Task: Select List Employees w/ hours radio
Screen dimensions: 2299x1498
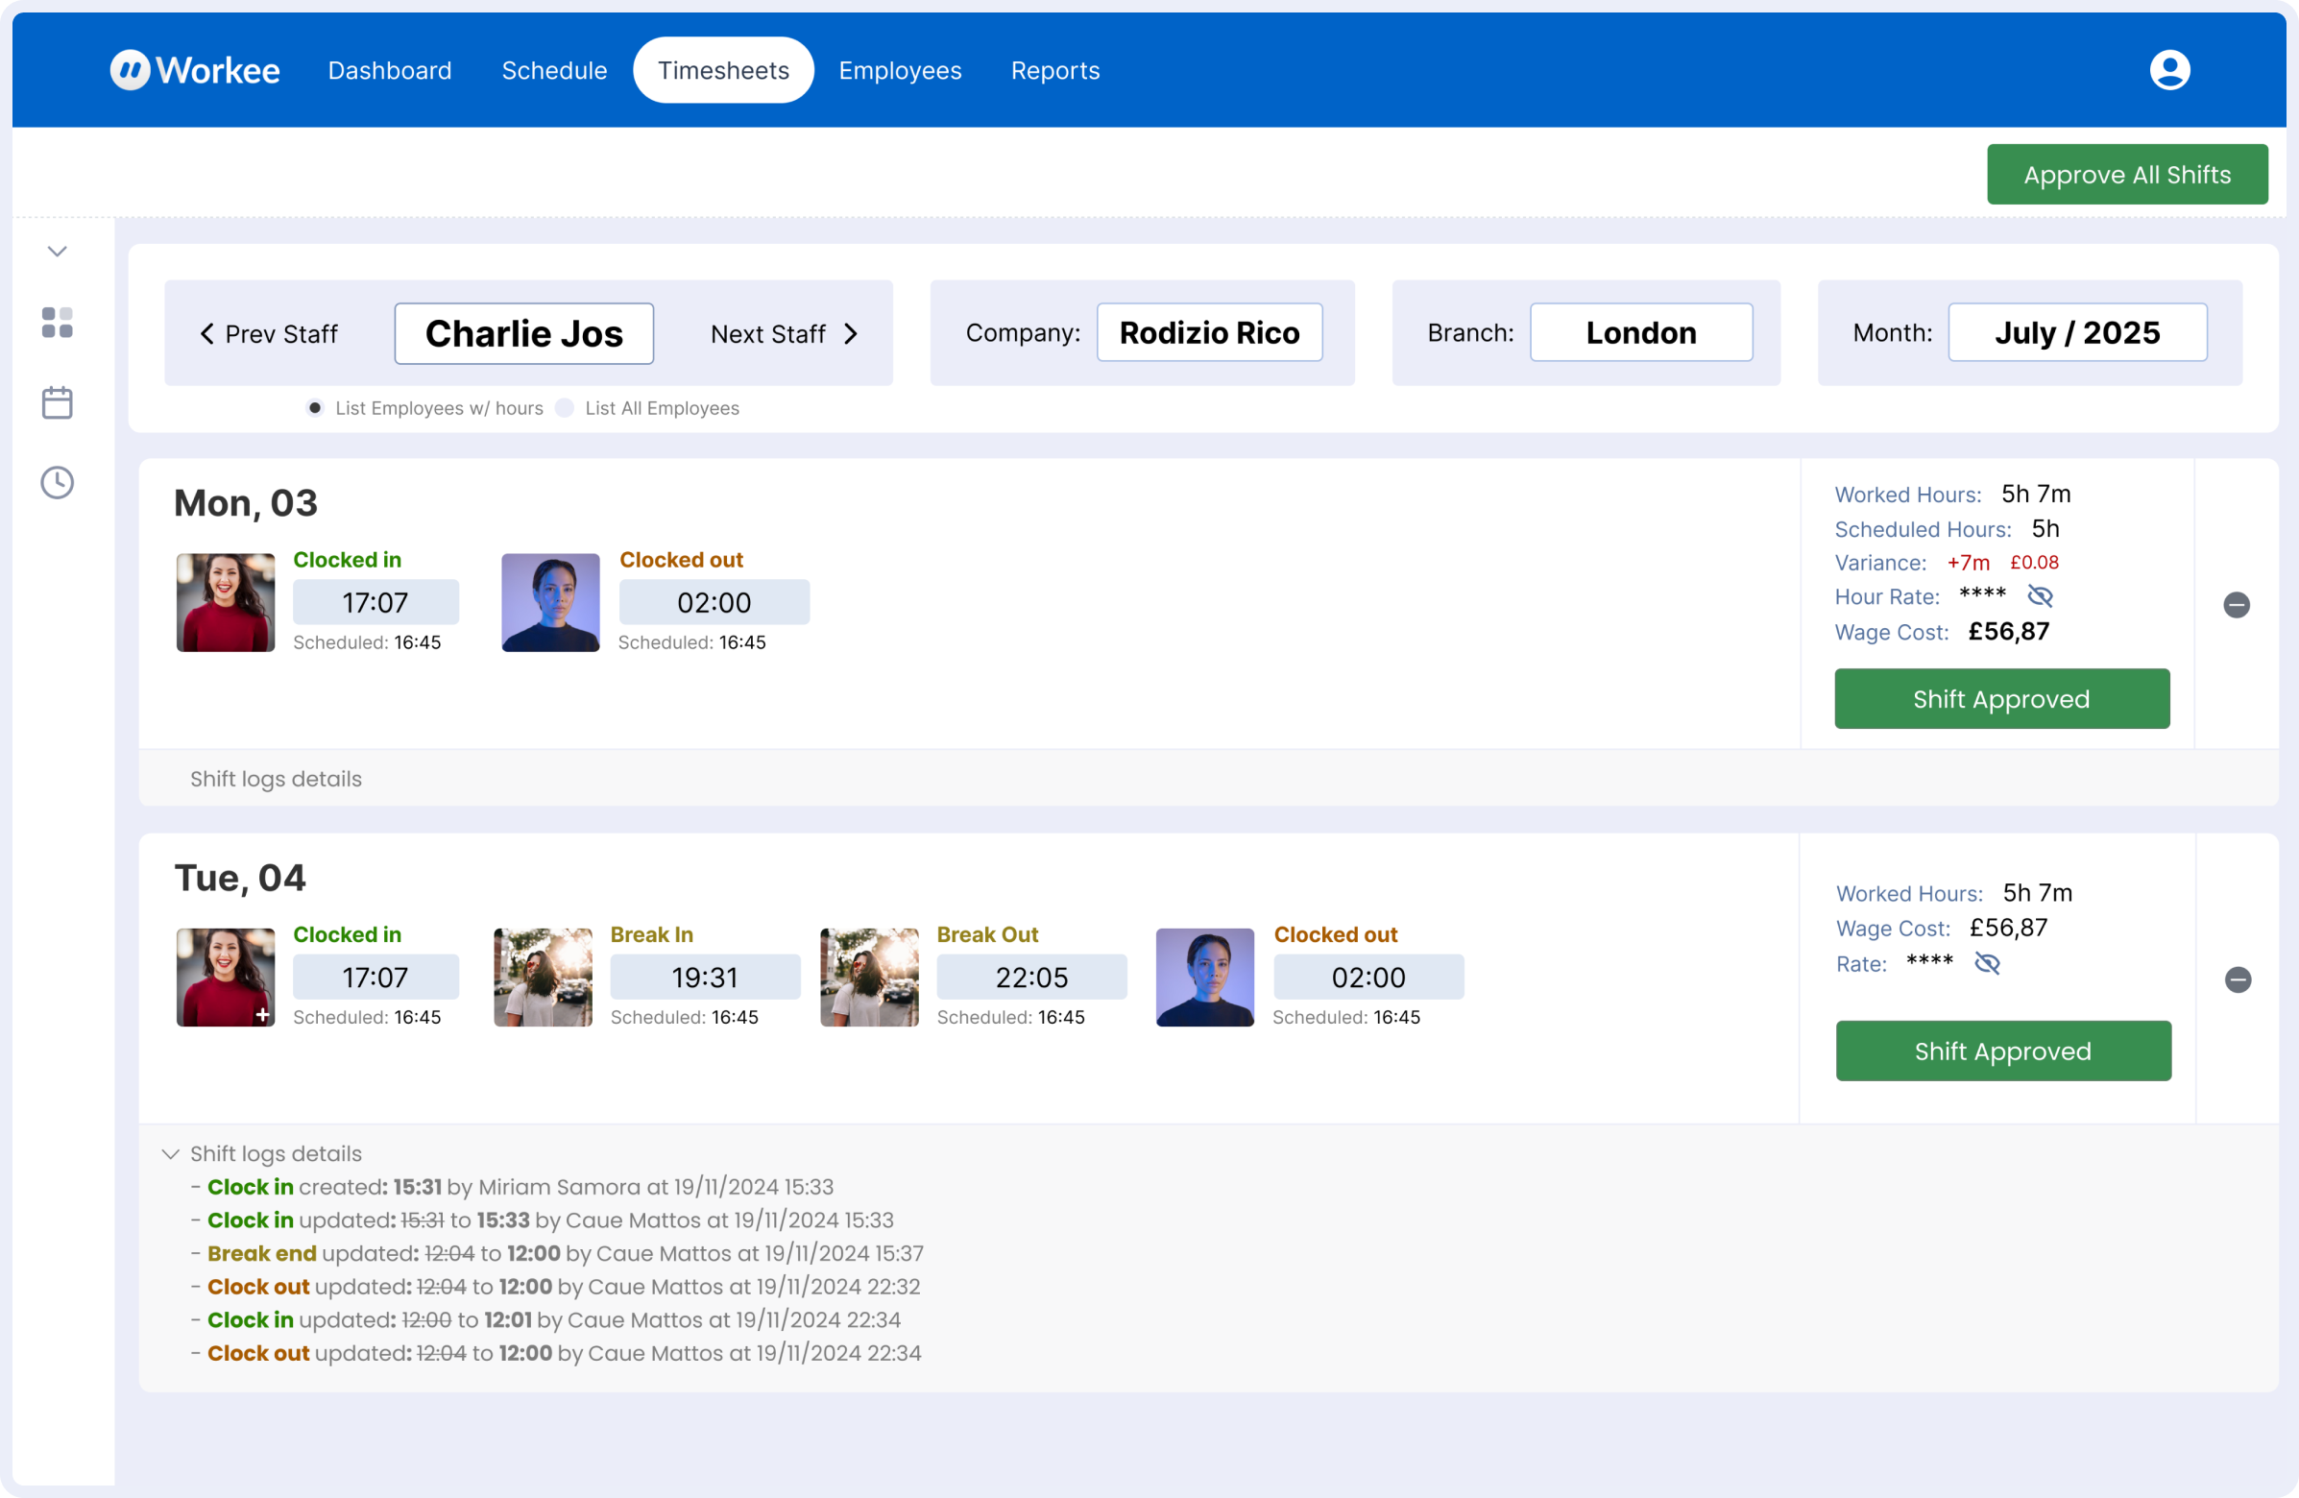Action: coord(315,408)
